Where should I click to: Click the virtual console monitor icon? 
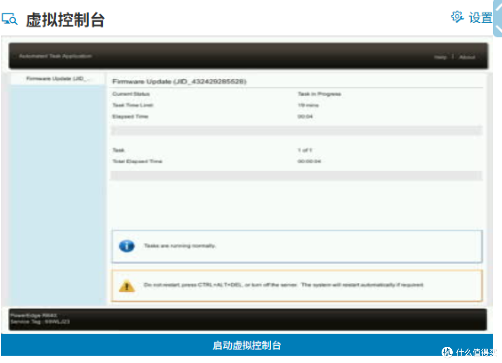click(x=9, y=19)
